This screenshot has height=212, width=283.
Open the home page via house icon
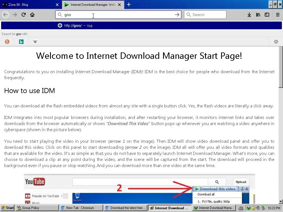[x=32, y=15]
